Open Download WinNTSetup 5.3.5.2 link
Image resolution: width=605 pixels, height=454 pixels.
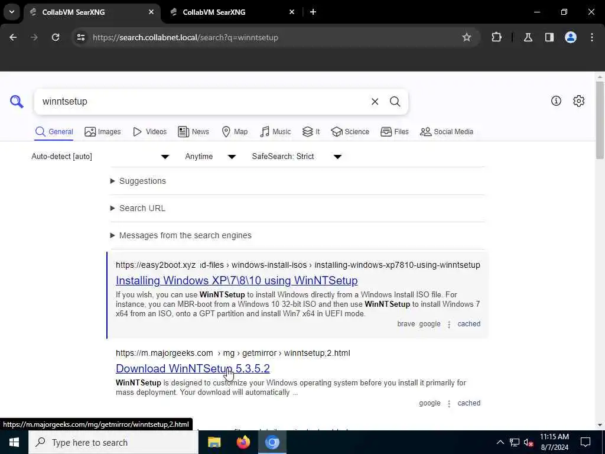click(x=193, y=368)
